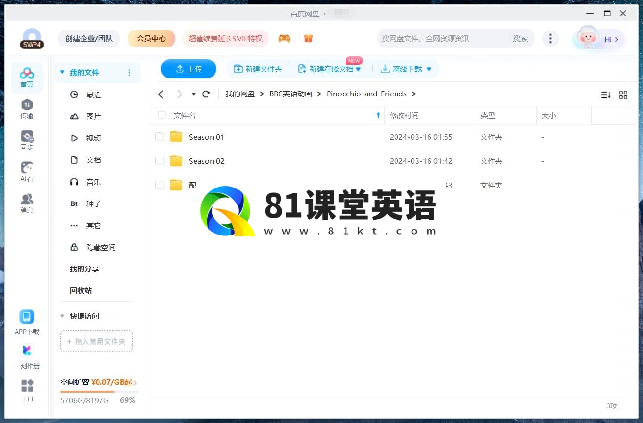Click the 搜索 search button
This screenshot has width=643, height=423.
click(x=520, y=38)
